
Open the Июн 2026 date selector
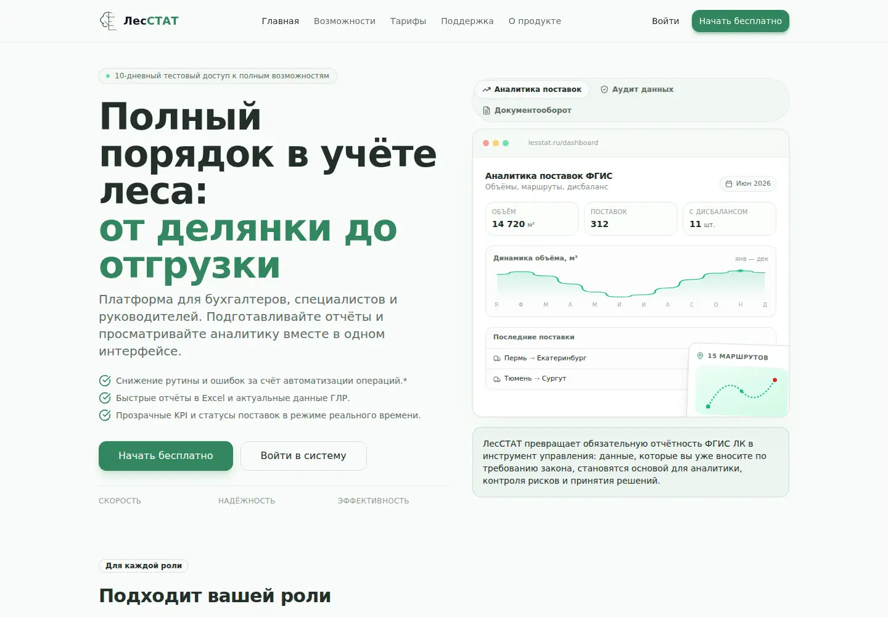(748, 184)
